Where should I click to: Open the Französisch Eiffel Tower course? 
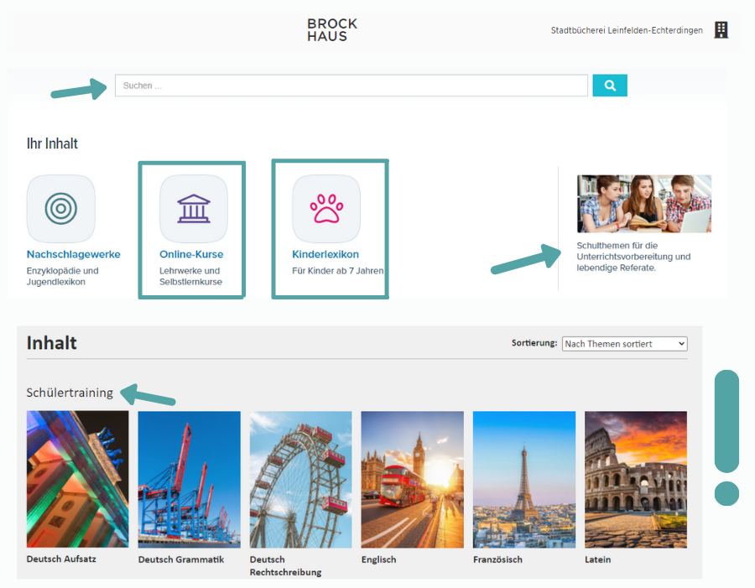pos(524,479)
